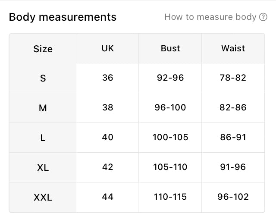The width and height of the screenshot is (276, 220).
Task: Select the Size column header
Action: click(x=43, y=49)
